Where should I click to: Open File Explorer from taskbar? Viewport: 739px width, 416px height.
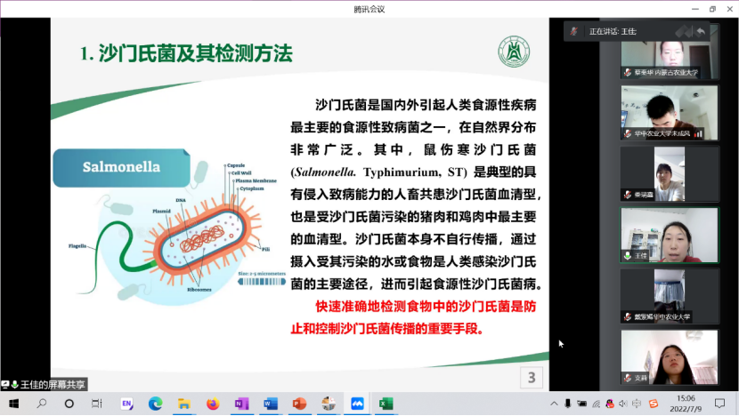[x=183, y=404]
